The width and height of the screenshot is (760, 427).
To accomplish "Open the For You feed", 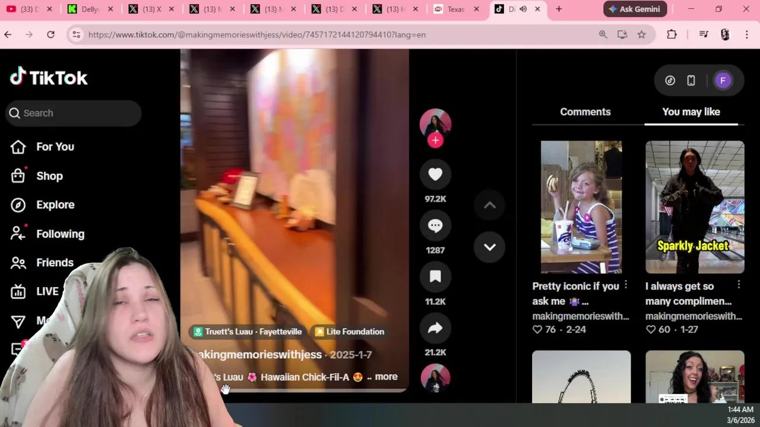I will click(42, 146).
